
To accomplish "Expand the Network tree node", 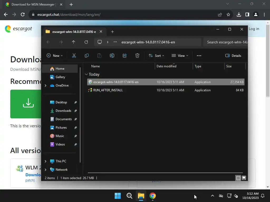I will pos(45,170).
